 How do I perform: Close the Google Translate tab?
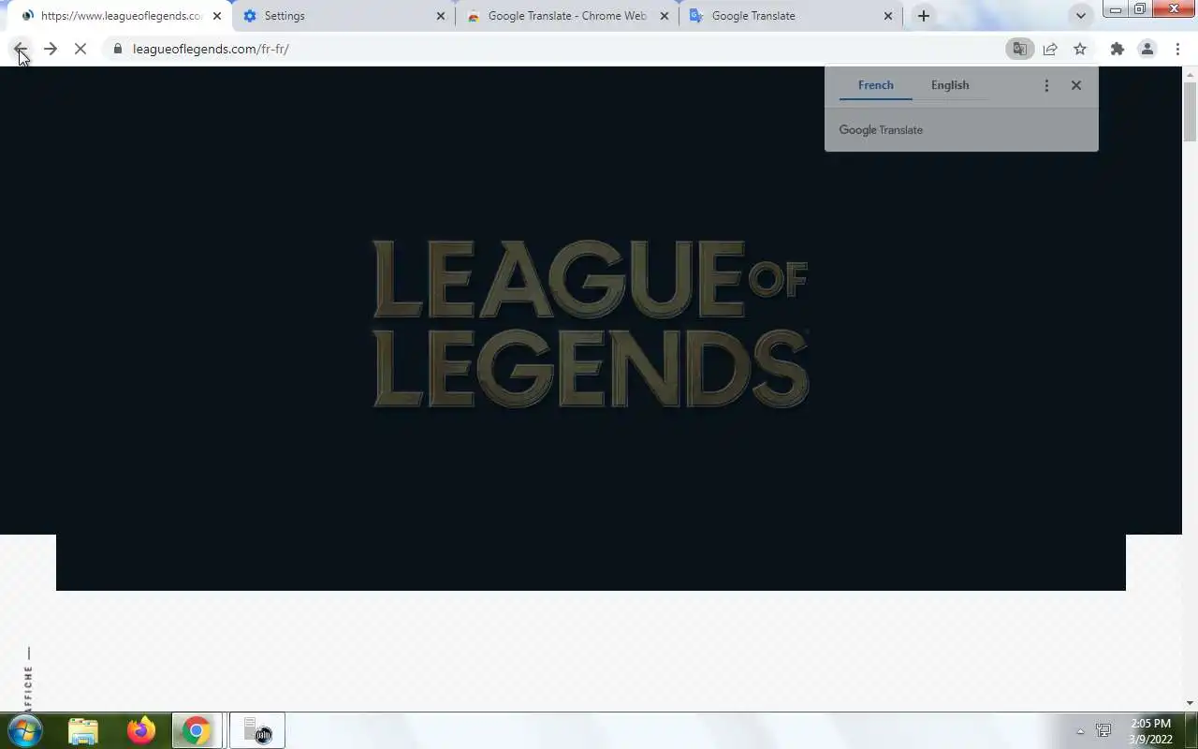[888, 16]
